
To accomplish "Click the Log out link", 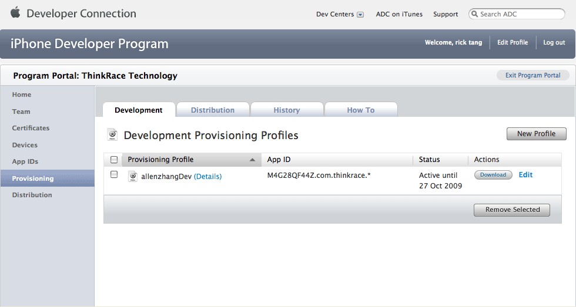I will 554,42.
